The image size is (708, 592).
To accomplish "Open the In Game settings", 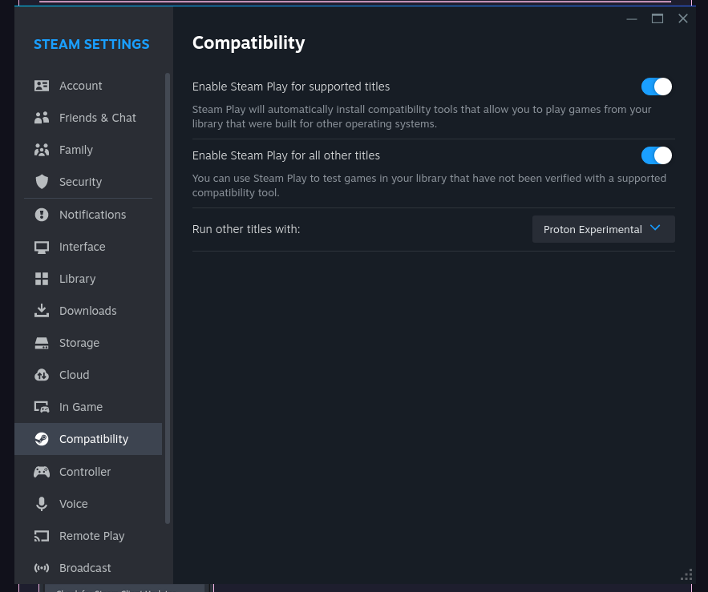I will tap(80, 407).
